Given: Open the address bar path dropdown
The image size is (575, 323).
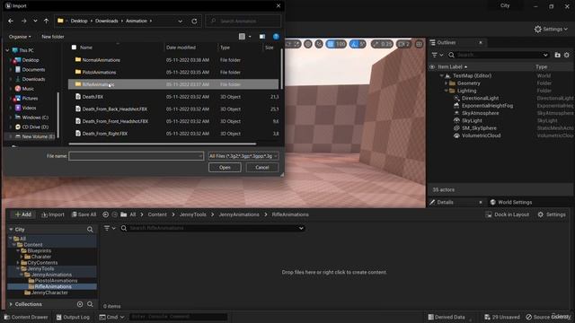Looking at the screenshot, I should [180, 21].
